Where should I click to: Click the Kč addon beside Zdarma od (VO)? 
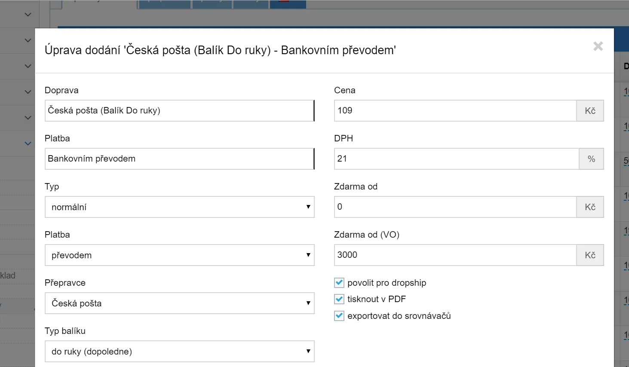tap(590, 255)
